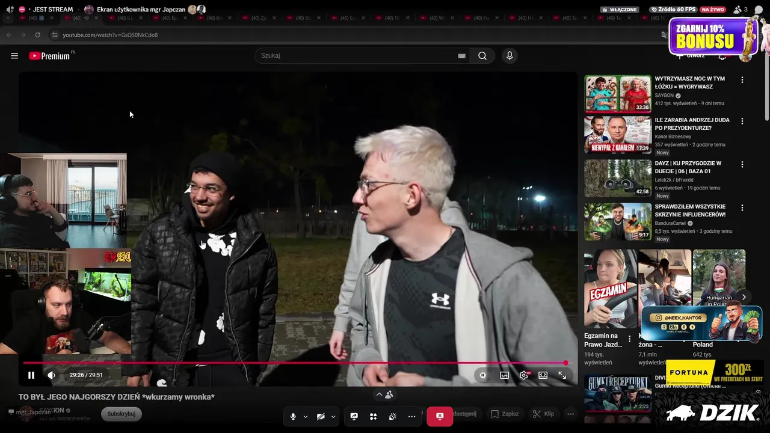Click the channel name SAYGON under recommended video
The image size is (770, 433).
point(664,96)
